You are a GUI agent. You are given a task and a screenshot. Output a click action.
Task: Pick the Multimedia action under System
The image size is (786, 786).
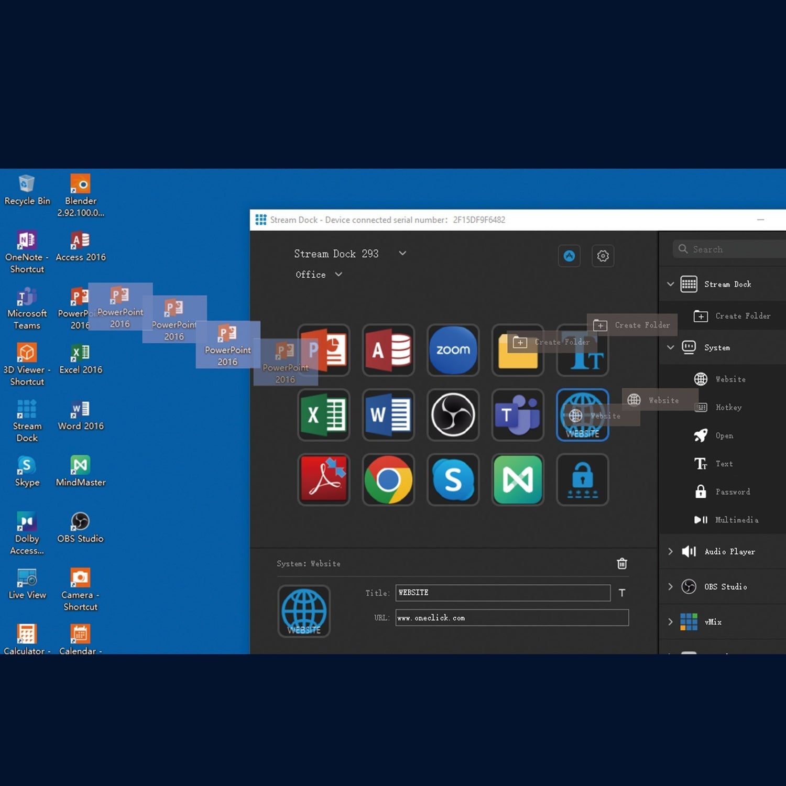[736, 520]
